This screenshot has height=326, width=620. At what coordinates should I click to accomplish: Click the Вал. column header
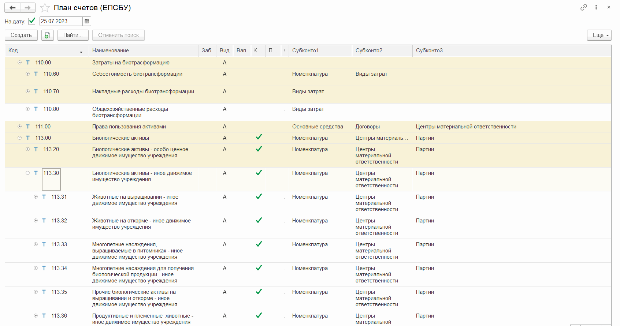coord(242,51)
